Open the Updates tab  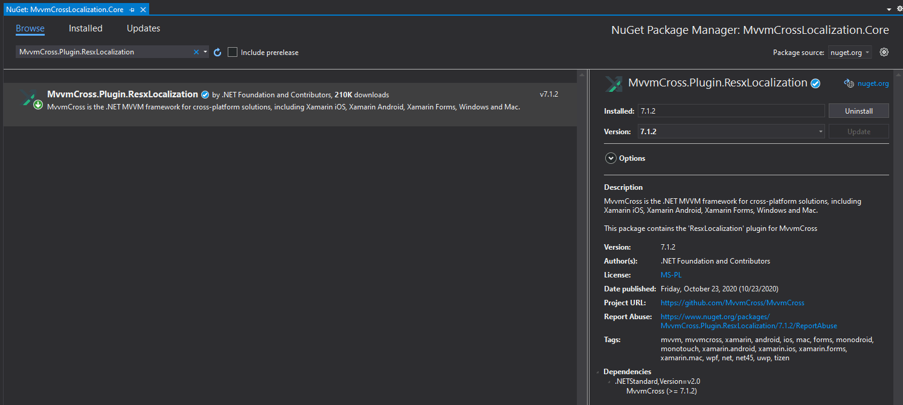[143, 28]
